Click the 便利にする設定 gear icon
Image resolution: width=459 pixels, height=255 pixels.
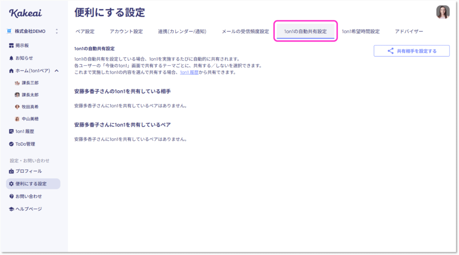11,184
